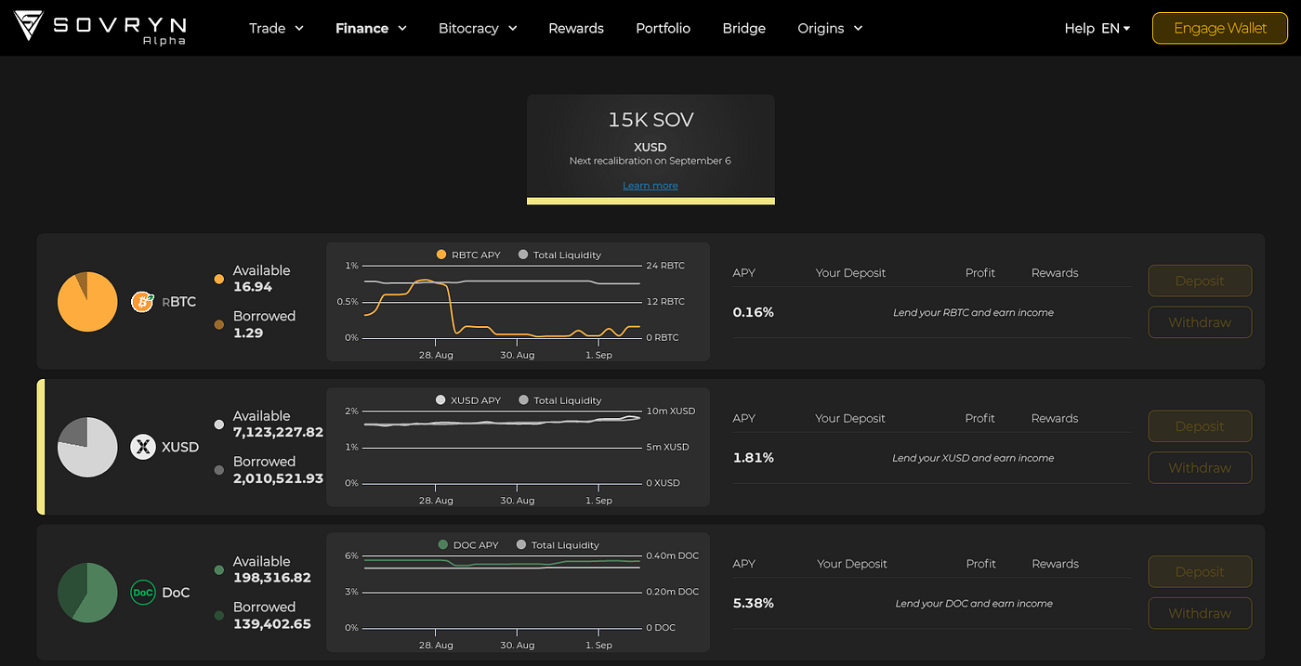
Task: Follow the Learn more link
Action: tap(650, 186)
